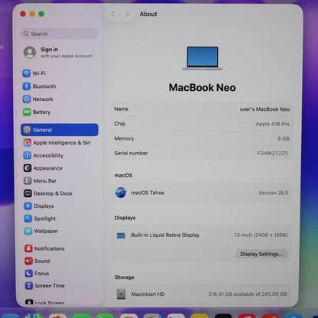Click macOS Tahoe label
Screen dimensions: 318x318
coord(148,193)
